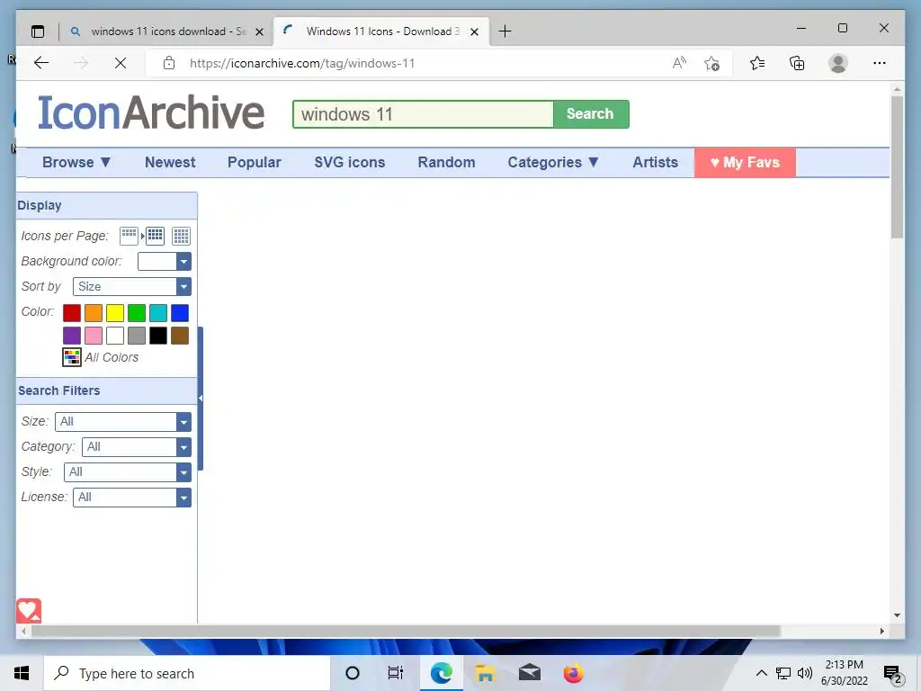Click the windows 11 search field

423,114
